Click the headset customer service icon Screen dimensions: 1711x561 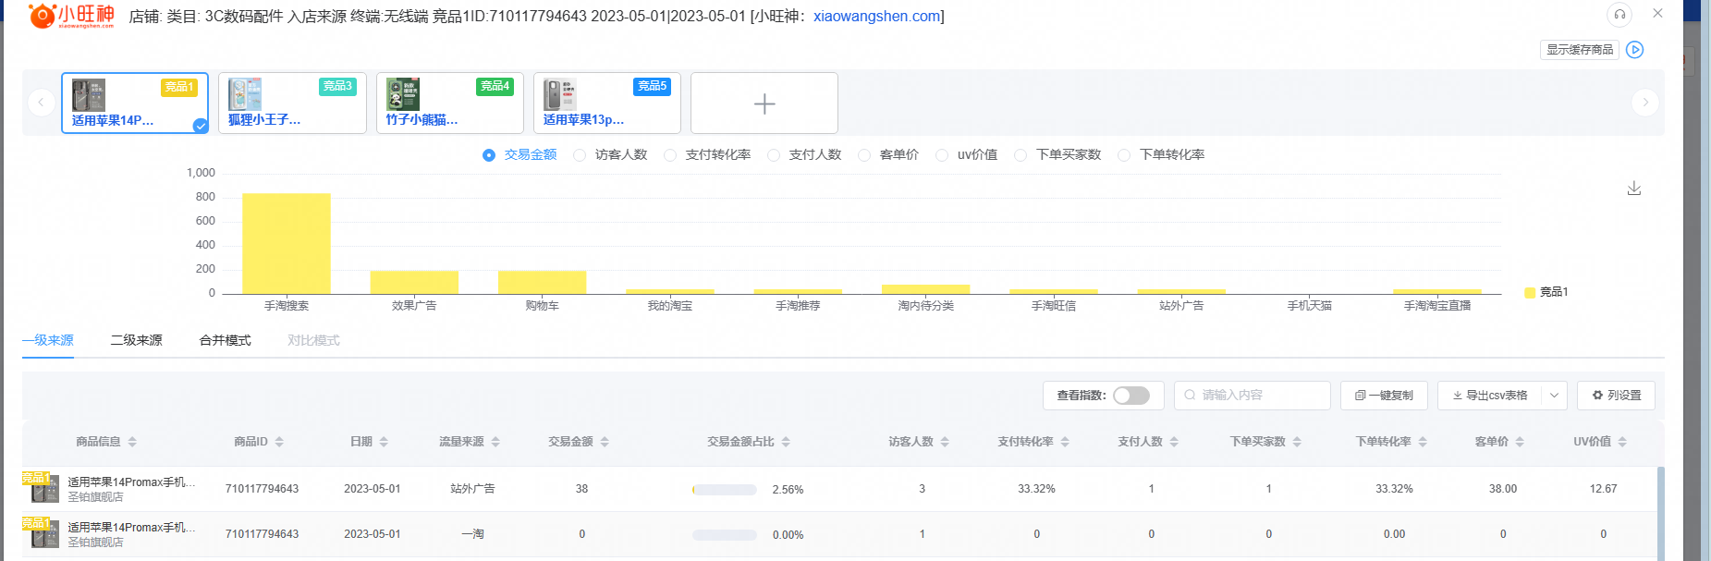pos(1619,15)
